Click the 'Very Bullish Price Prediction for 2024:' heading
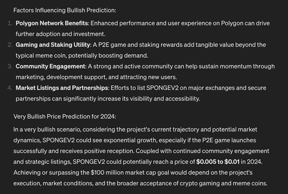 (65, 116)
